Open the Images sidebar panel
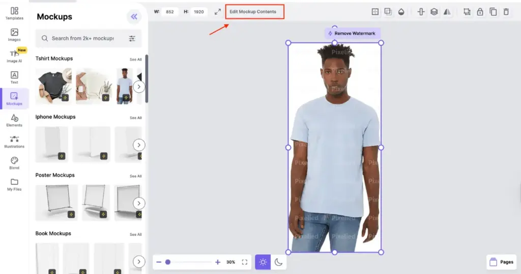The image size is (521, 274). click(14, 35)
